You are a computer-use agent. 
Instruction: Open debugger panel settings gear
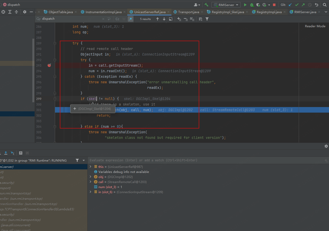tap(326, 146)
